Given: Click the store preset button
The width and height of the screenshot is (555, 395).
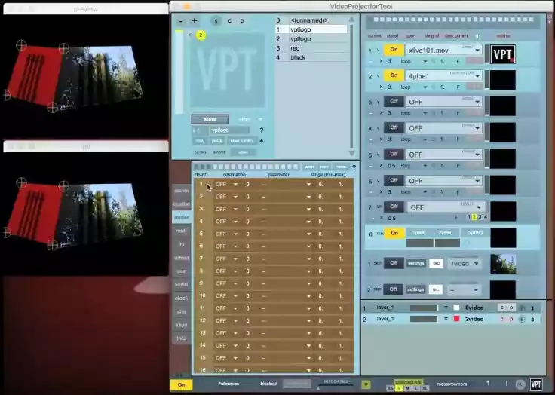Looking at the screenshot, I should pyautogui.click(x=210, y=119).
